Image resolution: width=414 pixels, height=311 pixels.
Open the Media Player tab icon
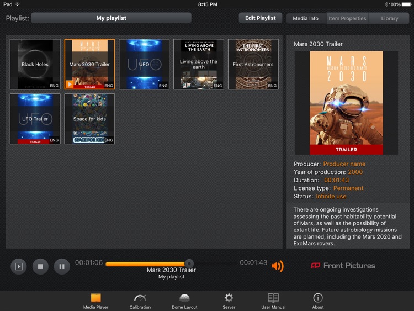click(96, 298)
